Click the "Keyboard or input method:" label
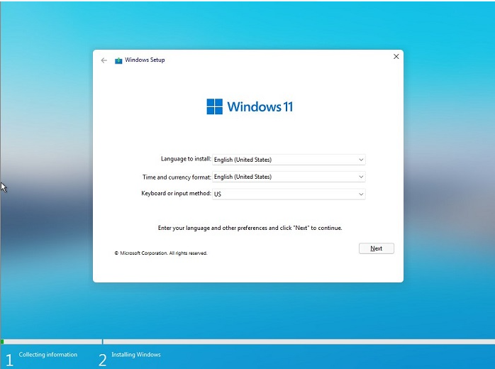495x369 pixels. pyautogui.click(x=176, y=194)
